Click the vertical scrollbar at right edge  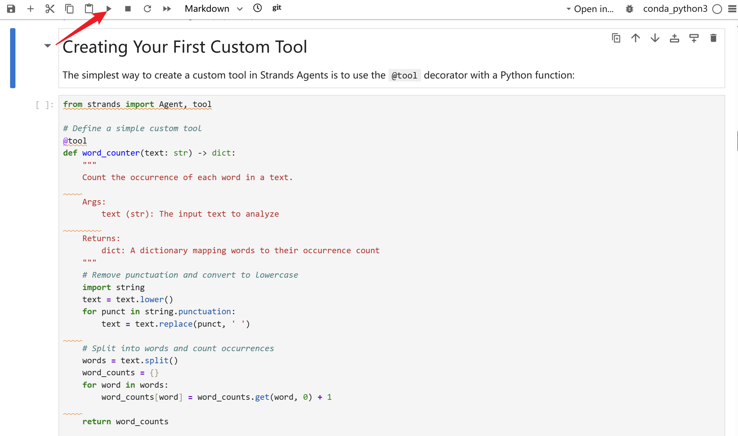point(737,141)
